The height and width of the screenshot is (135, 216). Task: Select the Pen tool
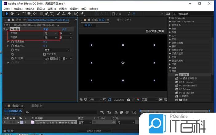point(47,14)
